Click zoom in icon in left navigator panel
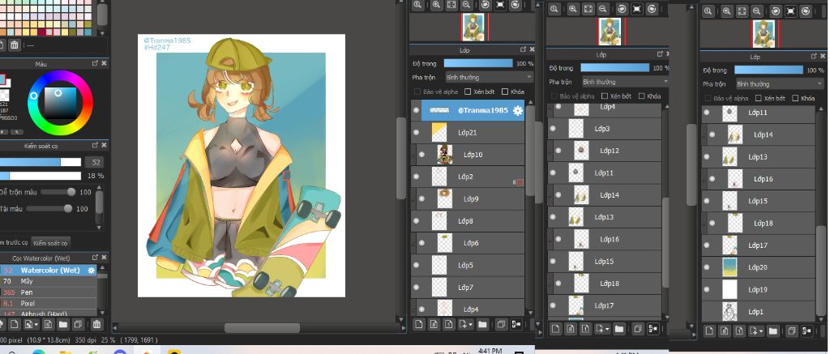This screenshot has width=830, height=354. click(x=436, y=5)
